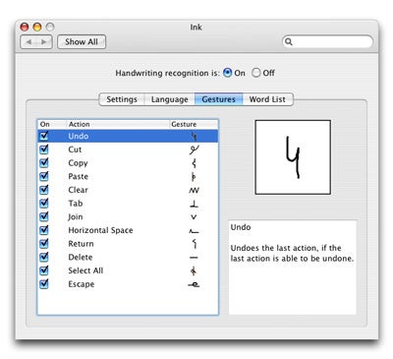Turn handwriting recognition Off
393x359 pixels.
[255, 73]
